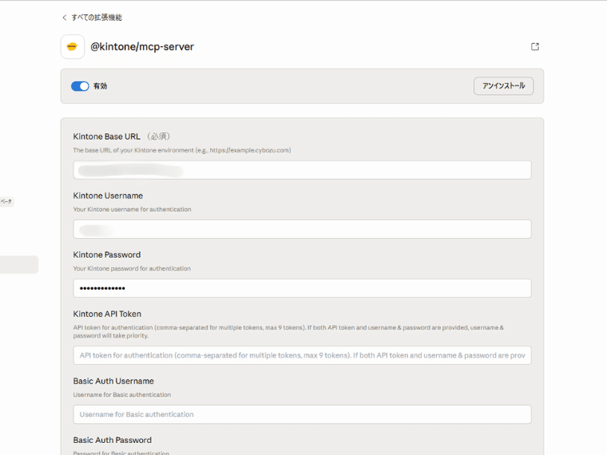Click the back chevron beside すべての拡張機能

[65, 18]
